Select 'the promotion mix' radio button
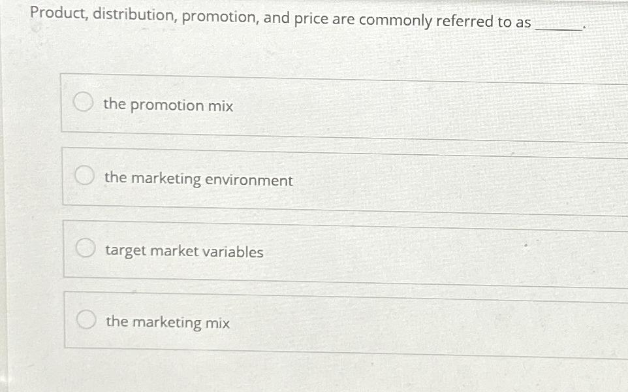 tap(83, 103)
